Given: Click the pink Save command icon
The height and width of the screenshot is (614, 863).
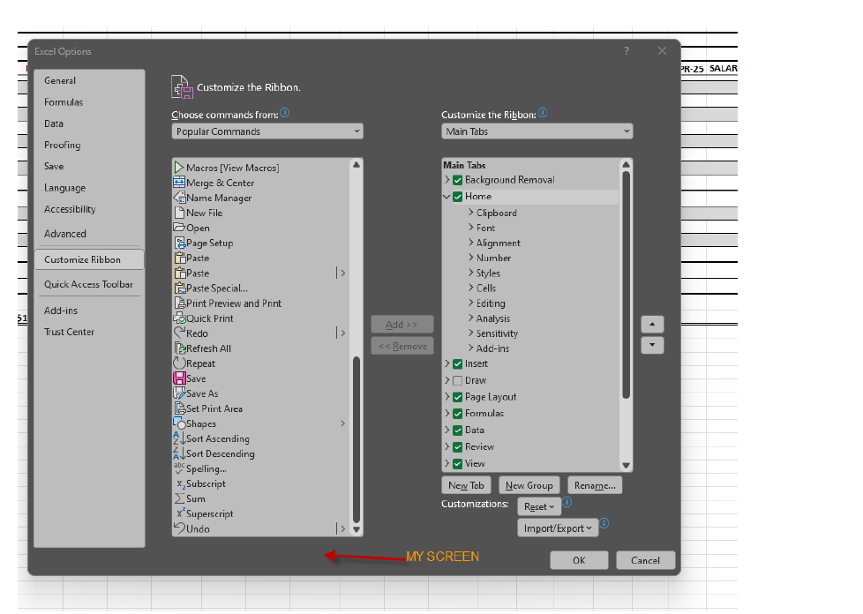Looking at the screenshot, I should [x=179, y=378].
